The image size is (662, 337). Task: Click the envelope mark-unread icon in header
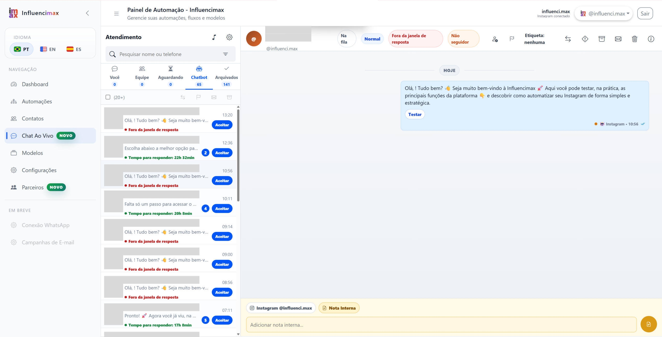coord(618,39)
